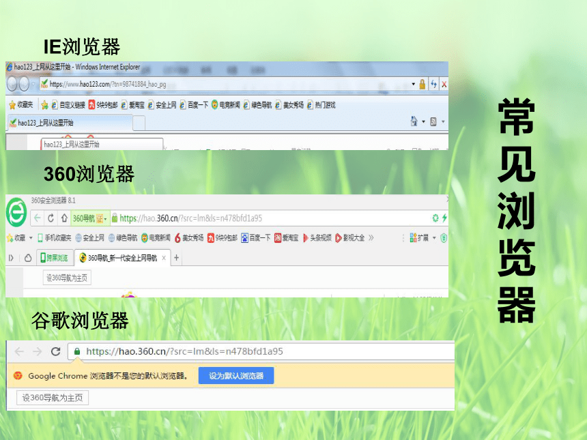
Task: Expand the 360 扩展 dropdown arrow
Action: (x=434, y=237)
